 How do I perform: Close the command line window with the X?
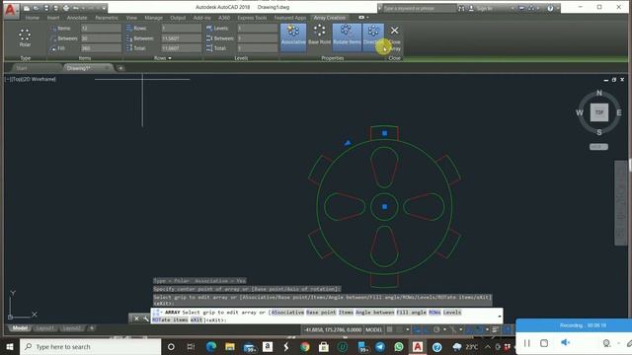coord(136,319)
